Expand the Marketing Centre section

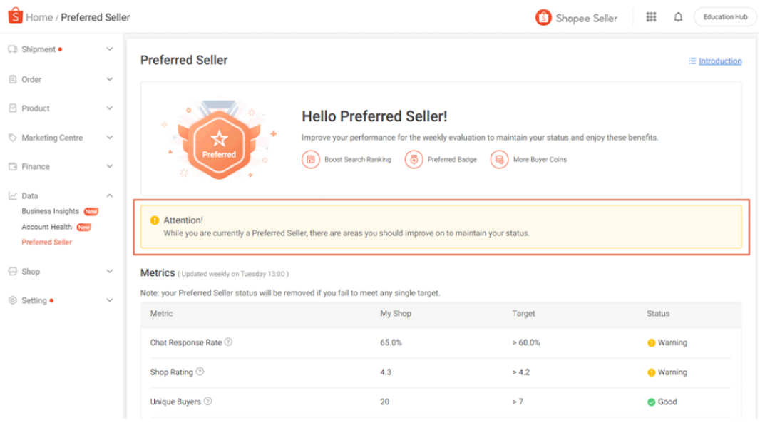tap(109, 138)
